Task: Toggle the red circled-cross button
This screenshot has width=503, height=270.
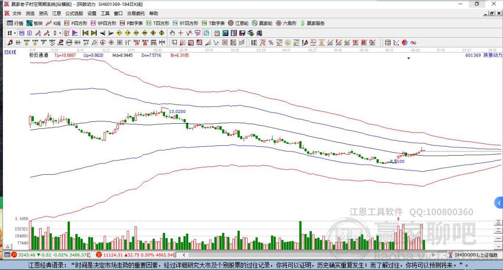Action: 66,33
